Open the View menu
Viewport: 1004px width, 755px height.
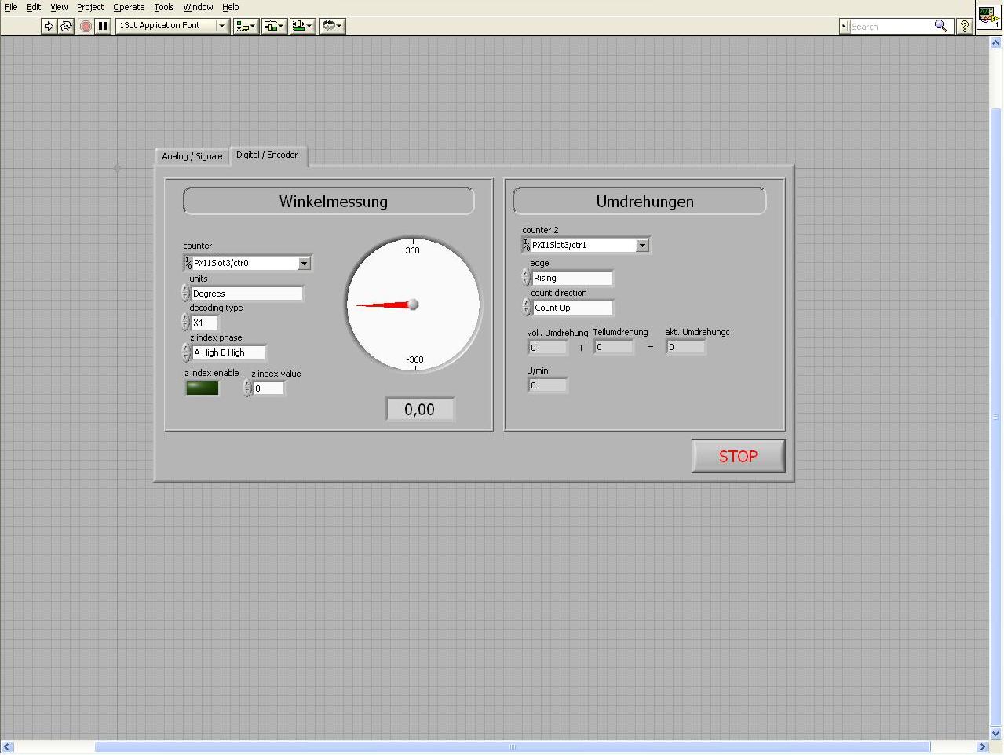pyautogui.click(x=59, y=7)
